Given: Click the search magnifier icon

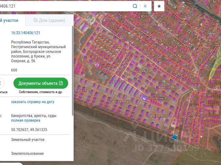Looking at the screenshot, I should pyautogui.click(x=135, y=6).
